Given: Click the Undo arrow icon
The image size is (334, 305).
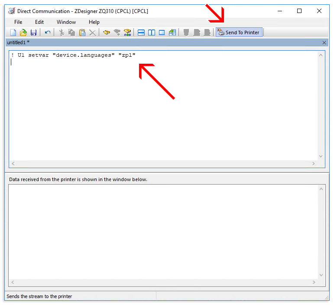Looking at the screenshot, I should click(48, 32).
